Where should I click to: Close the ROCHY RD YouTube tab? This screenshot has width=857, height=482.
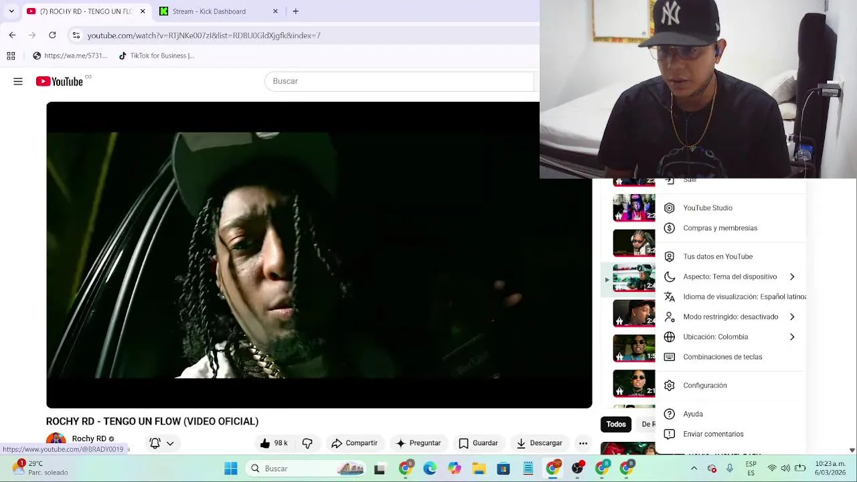[143, 11]
